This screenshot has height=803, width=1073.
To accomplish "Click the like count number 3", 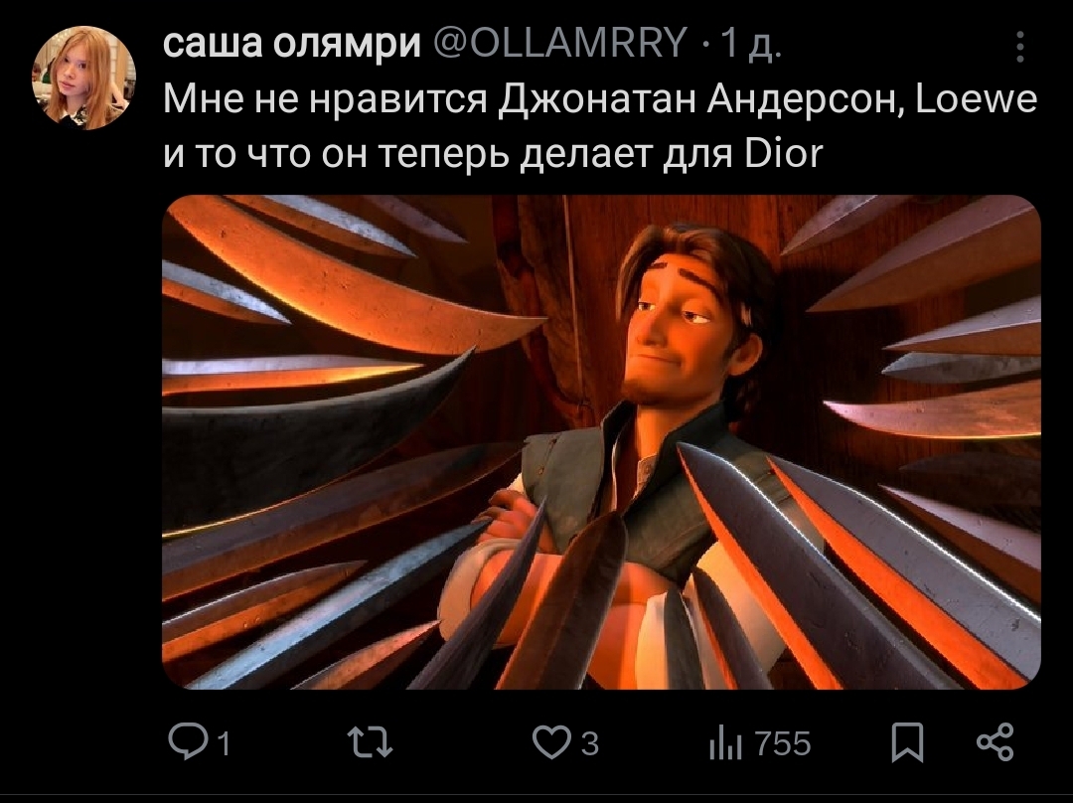I will 590,744.
